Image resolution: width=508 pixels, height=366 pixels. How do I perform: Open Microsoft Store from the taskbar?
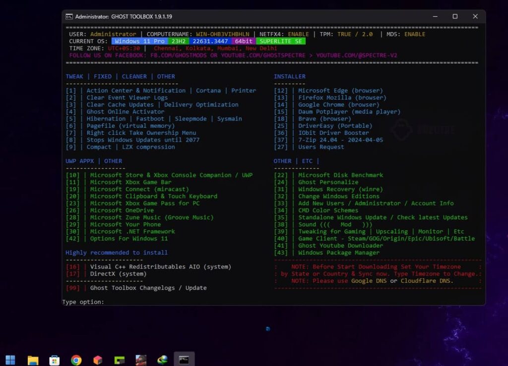pos(55,360)
